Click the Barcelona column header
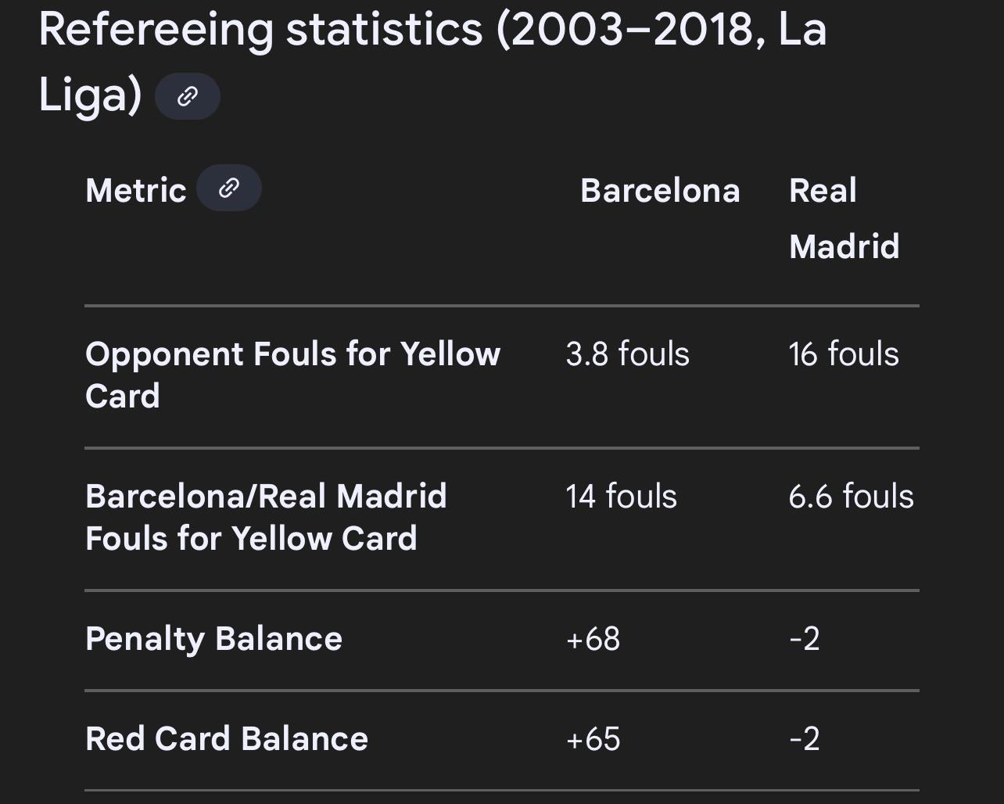1004x804 pixels. (x=659, y=190)
